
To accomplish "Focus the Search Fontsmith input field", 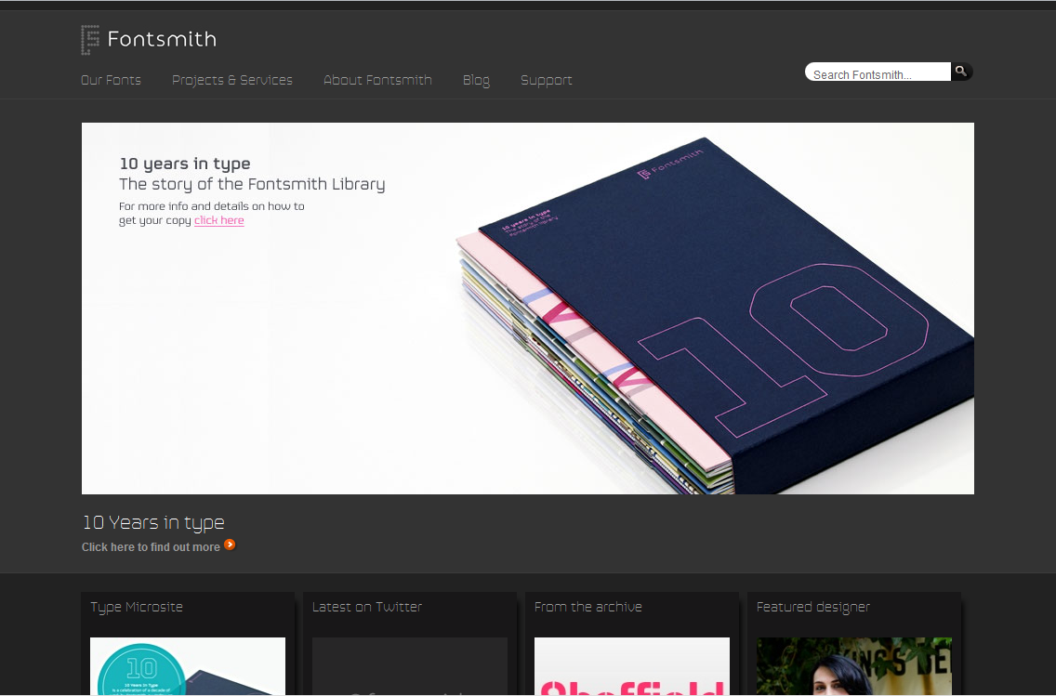I will point(878,72).
